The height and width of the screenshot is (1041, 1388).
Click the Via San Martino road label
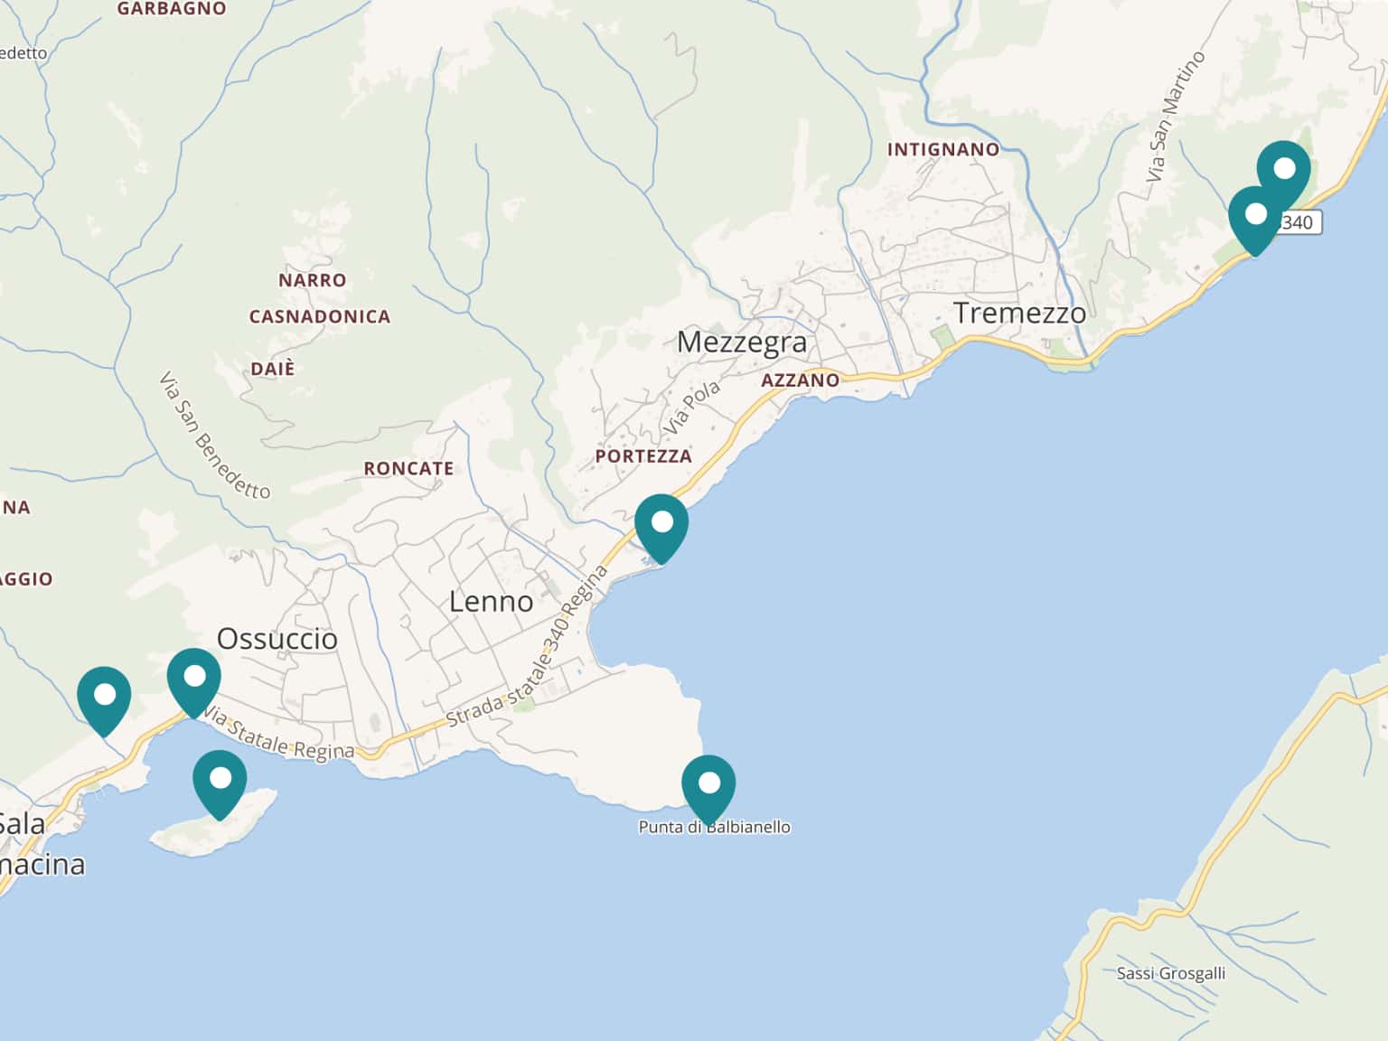click(1175, 117)
